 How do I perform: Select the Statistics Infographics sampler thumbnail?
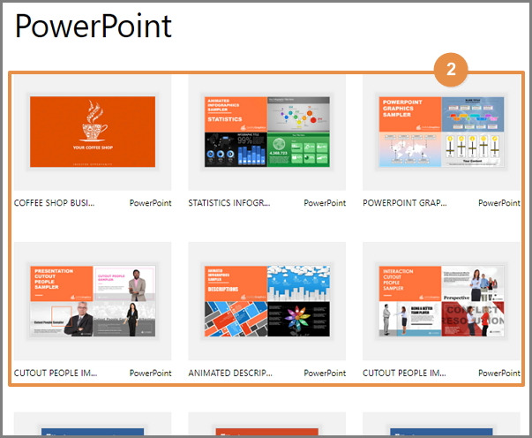(x=267, y=132)
